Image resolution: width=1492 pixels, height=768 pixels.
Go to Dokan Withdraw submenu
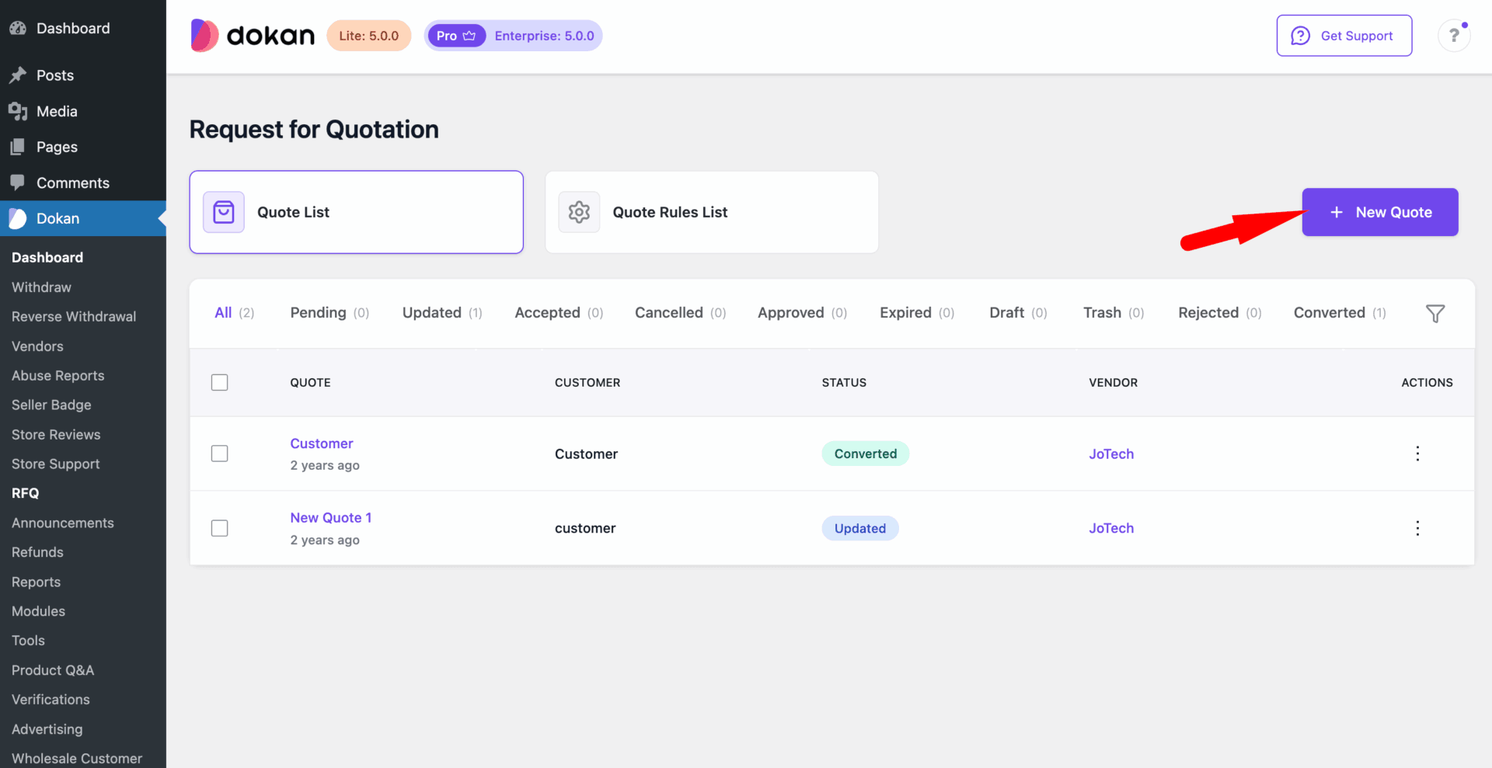tap(41, 287)
